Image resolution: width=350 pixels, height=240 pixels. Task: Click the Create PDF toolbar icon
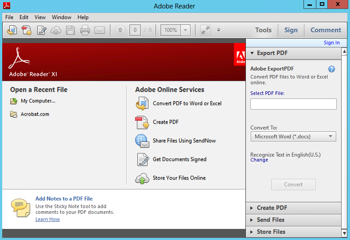click(x=27, y=30)
